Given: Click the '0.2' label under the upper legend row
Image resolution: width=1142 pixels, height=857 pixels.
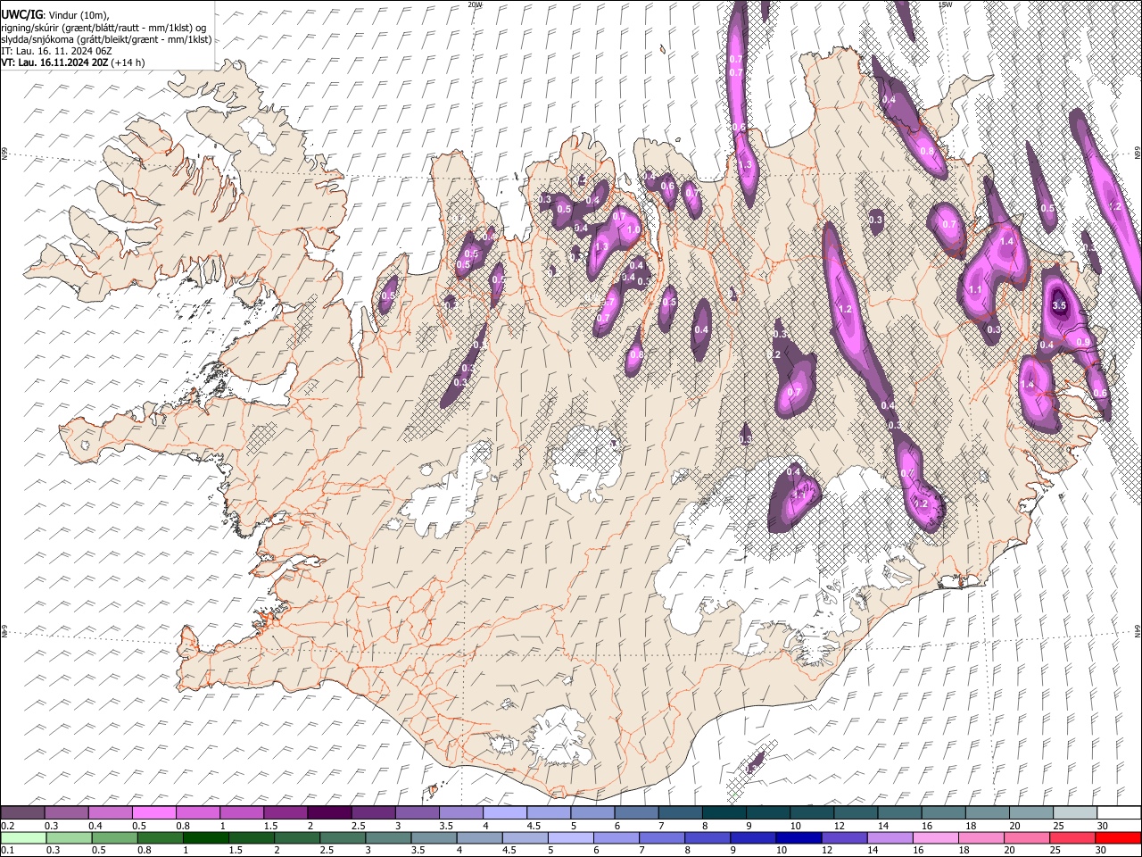Looking at the screenshot, I should pyautogui.click(x=7, y=826).
